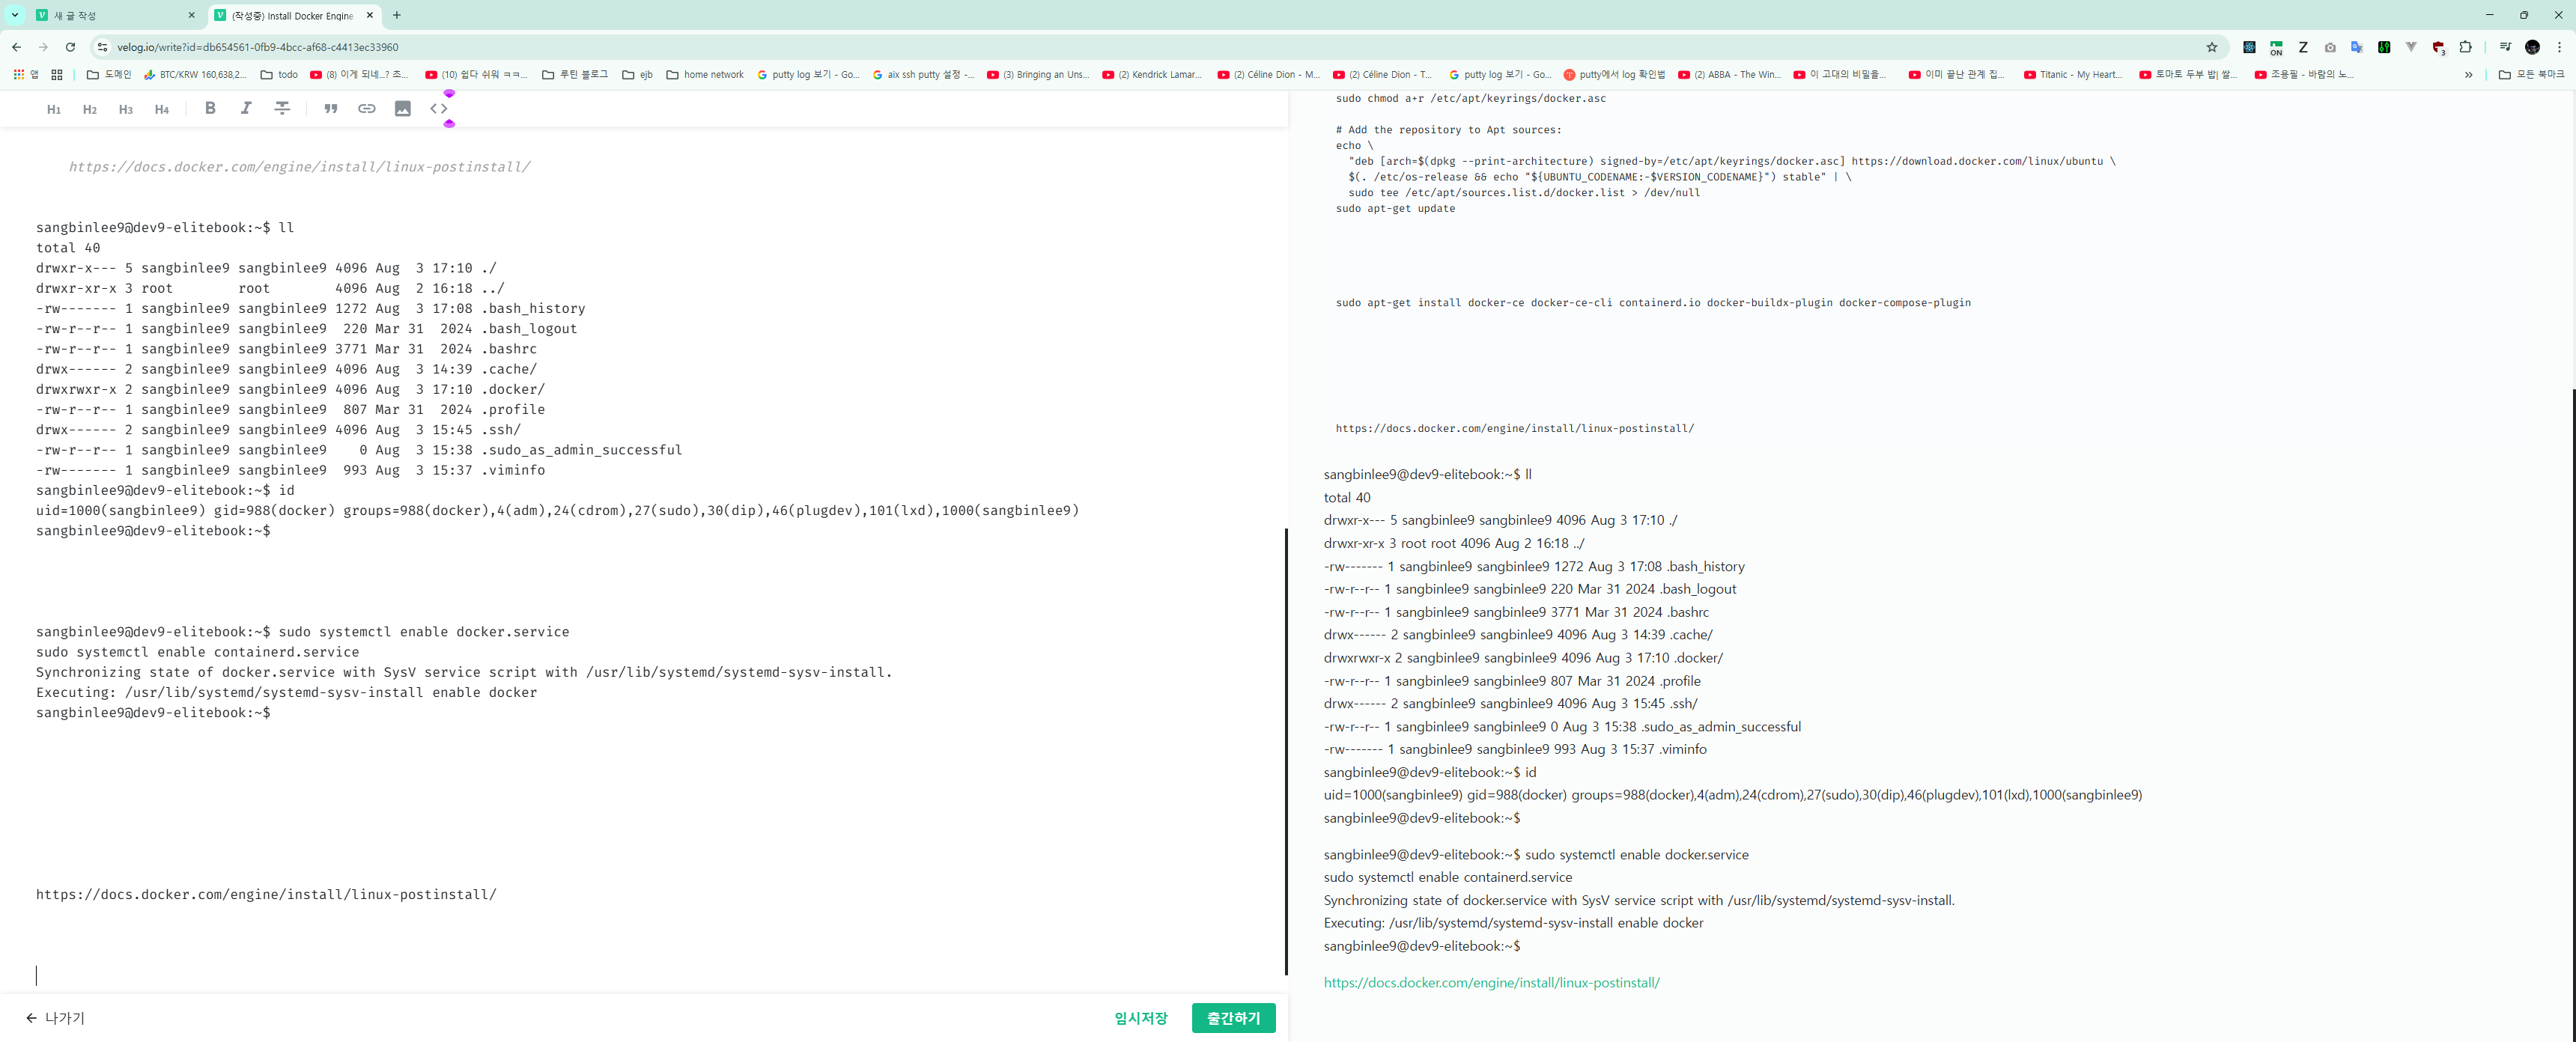Expand hidden bookmarks with the chevron
The width and height of the screenshot is (2576, 1042).
click(2469, 74)
